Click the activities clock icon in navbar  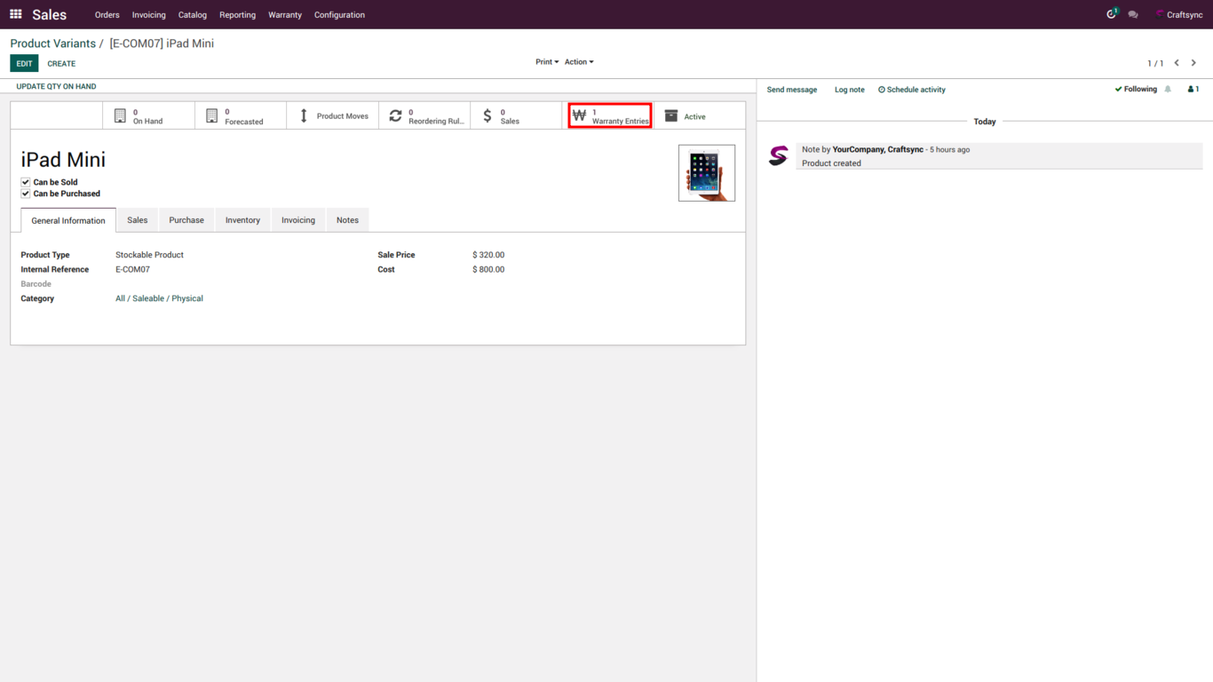(1111, 14)
